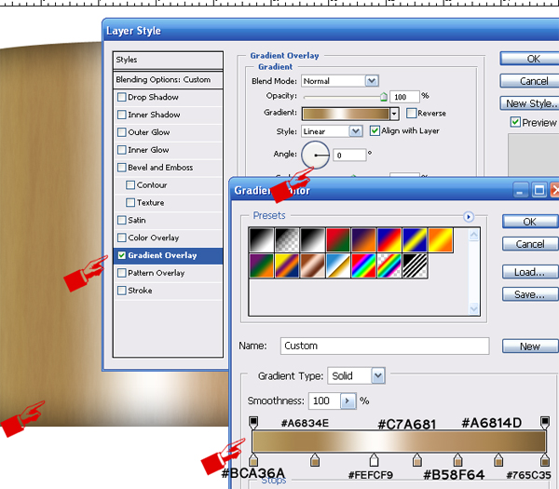
Task: Enable the Stroke checkbox
Action: 121,291
